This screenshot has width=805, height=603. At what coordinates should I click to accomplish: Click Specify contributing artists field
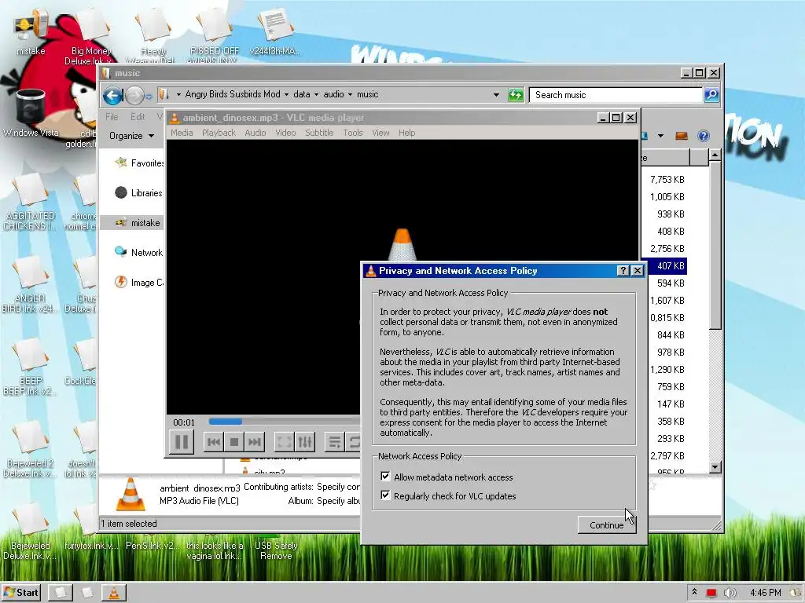pyautogui.click(x=338, y=487)
